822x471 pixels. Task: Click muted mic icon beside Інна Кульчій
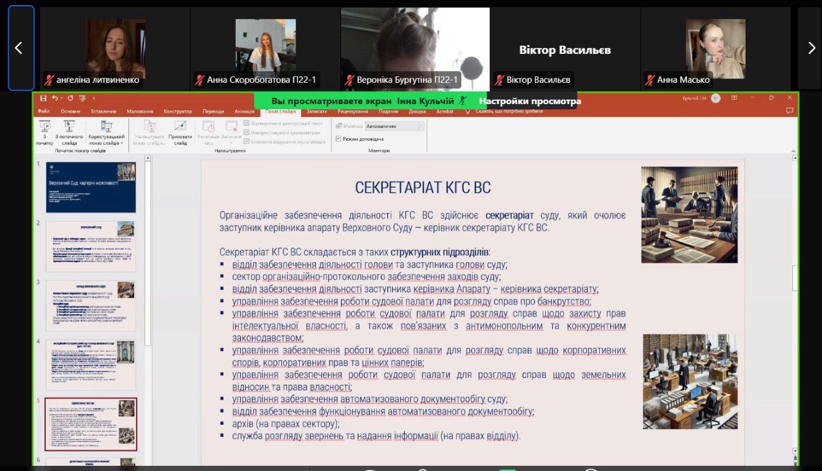coord(462,101)
